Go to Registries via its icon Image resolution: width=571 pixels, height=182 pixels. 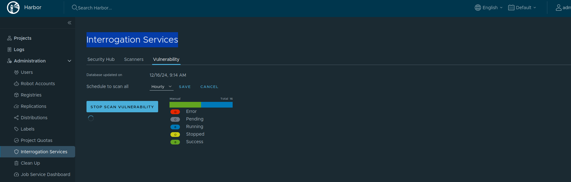coord(16,95)
